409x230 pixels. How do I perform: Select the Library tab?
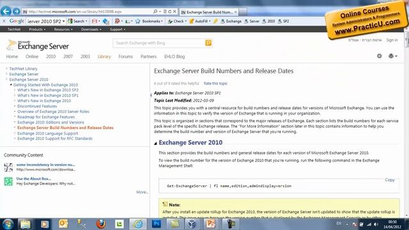click(x=104, y=56)
